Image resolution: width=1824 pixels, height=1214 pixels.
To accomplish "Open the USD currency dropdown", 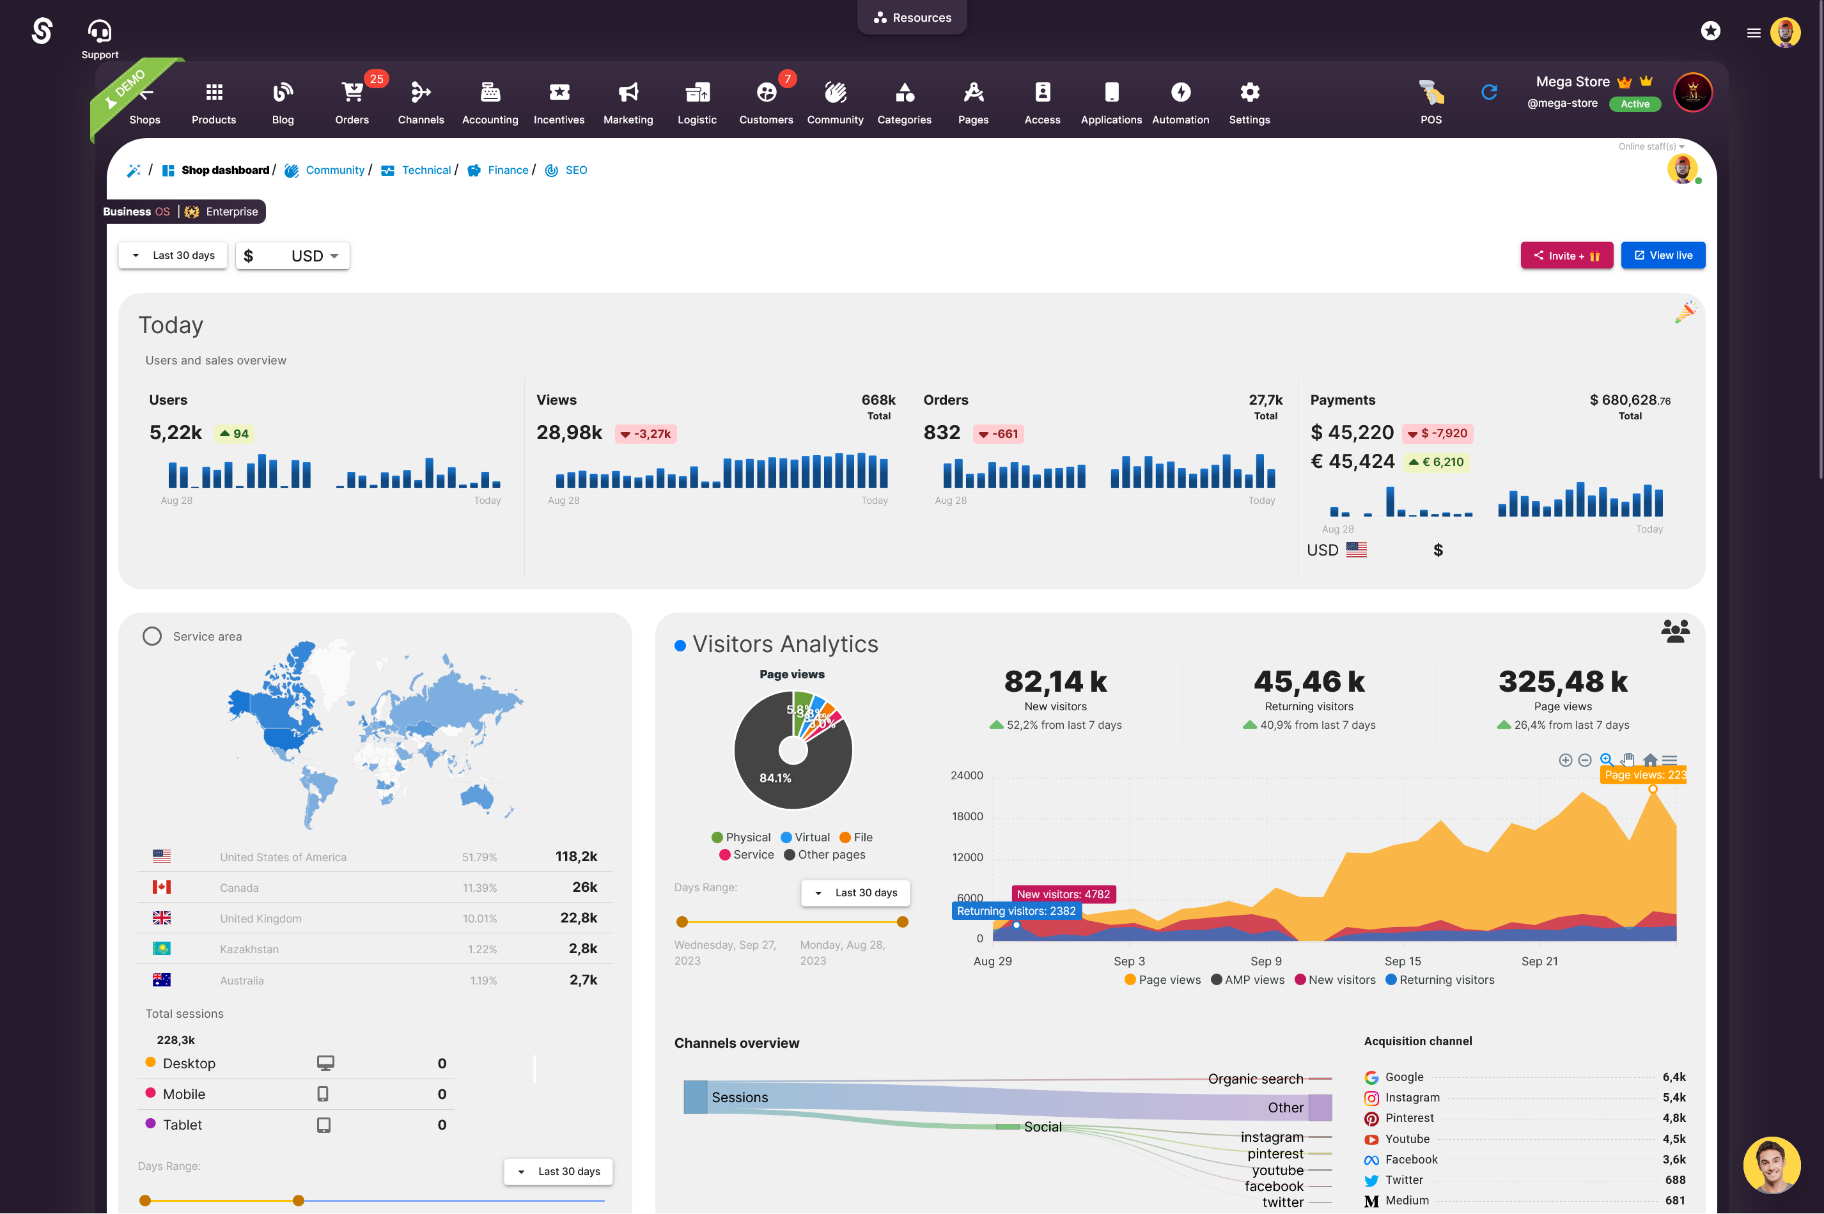I will pos(292,256).
